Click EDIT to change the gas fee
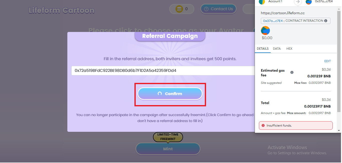This screenshot has width=342, height=163. pyautogui.click(x=327, y=61)
